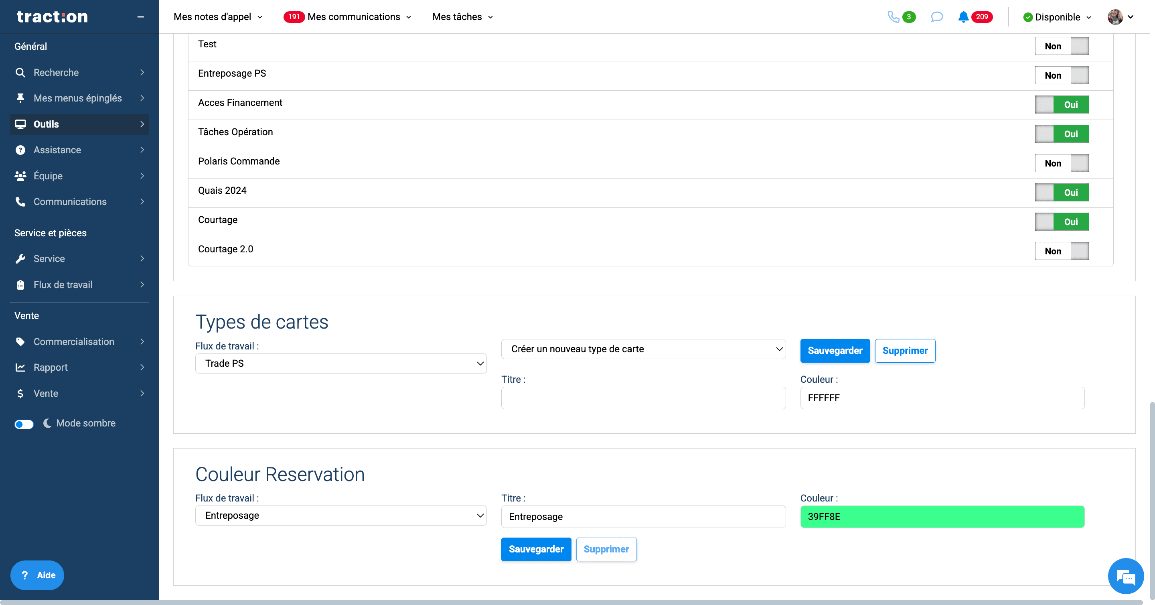1155x605 pixels.
Task: Click Supprimer in Types de cartes
Action: pos(905,351)
